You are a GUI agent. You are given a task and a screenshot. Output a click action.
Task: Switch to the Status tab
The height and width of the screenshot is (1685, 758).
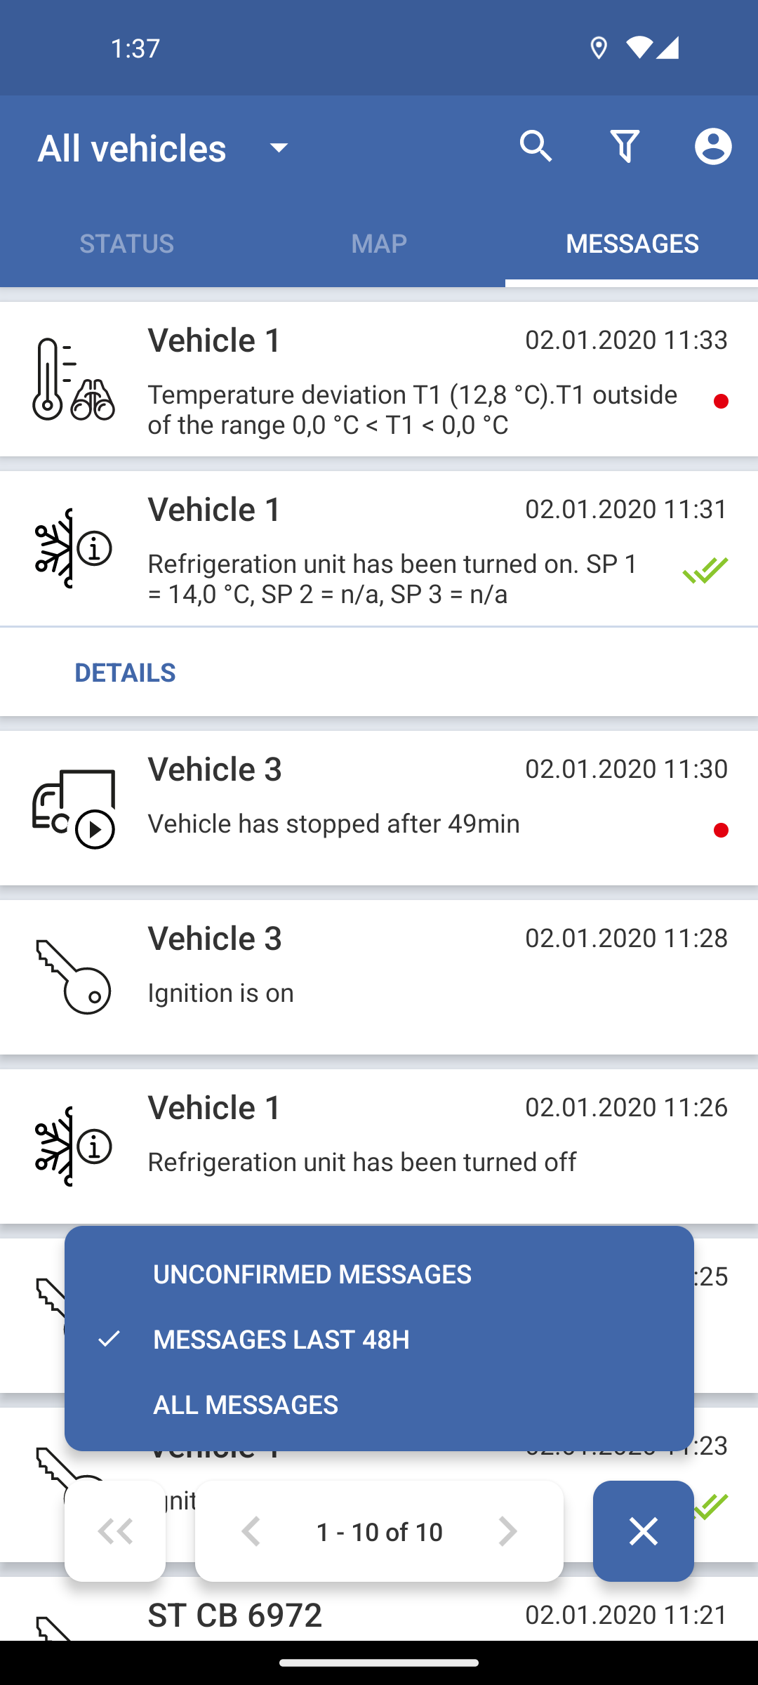coord(126,243)
